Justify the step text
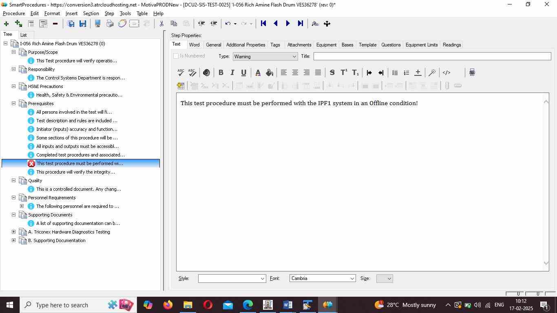This screenshot has height=313, width=557. (x=318, y=73)
